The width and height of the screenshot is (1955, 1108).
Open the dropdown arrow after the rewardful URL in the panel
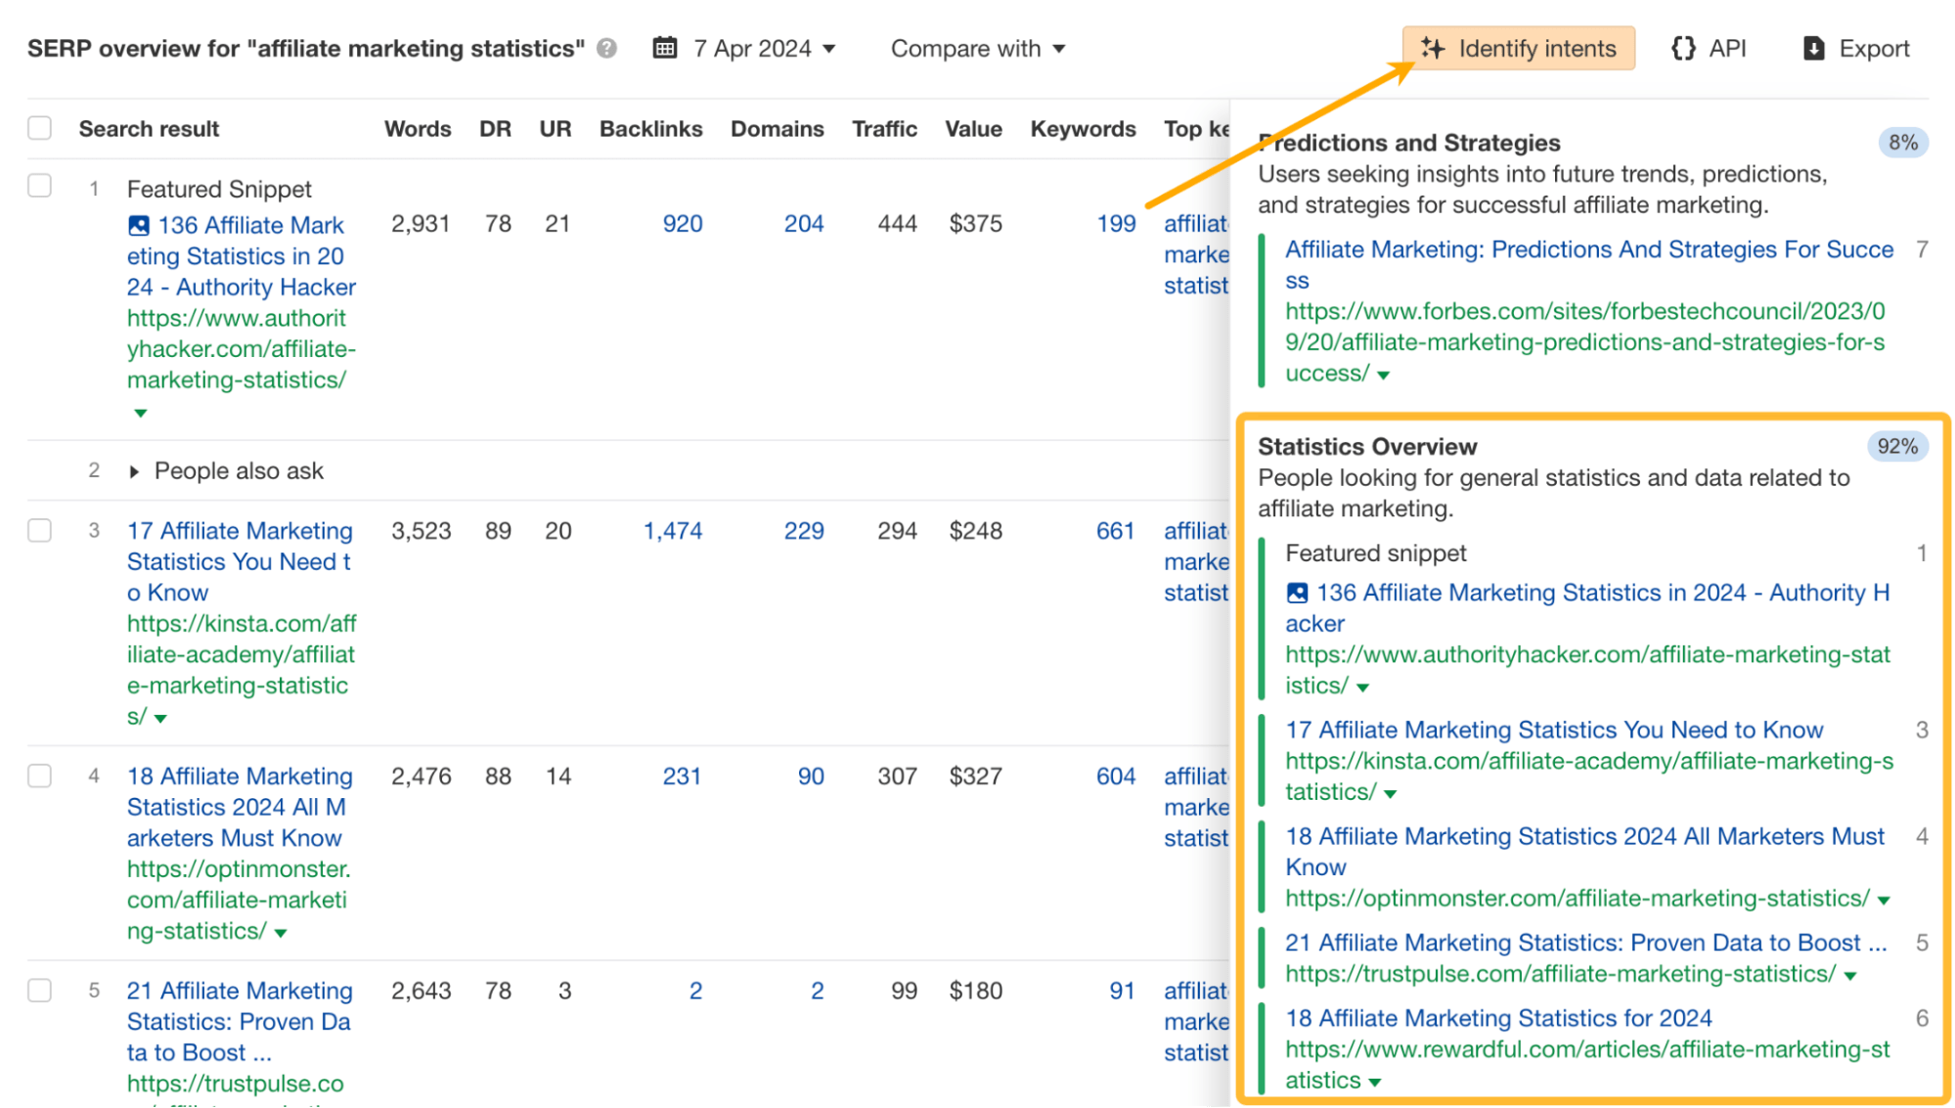point(1374,1083)
